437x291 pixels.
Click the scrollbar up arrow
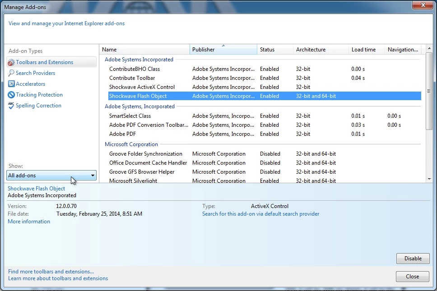point(429,48)
